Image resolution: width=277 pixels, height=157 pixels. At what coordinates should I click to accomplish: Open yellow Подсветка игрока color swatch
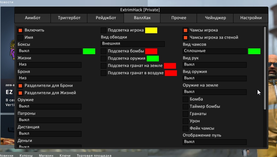tap(151, 30)
